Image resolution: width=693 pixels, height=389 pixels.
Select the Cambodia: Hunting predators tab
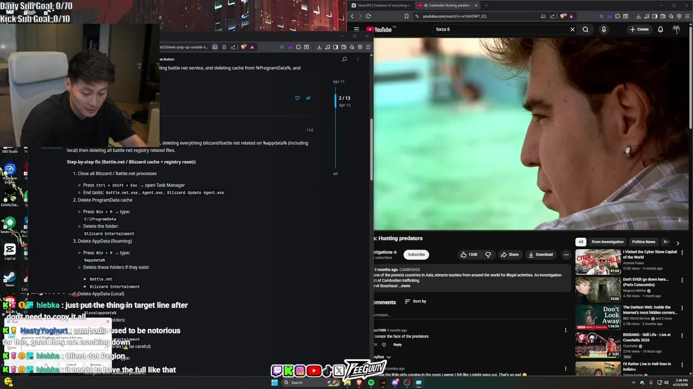tap(447, 5)
